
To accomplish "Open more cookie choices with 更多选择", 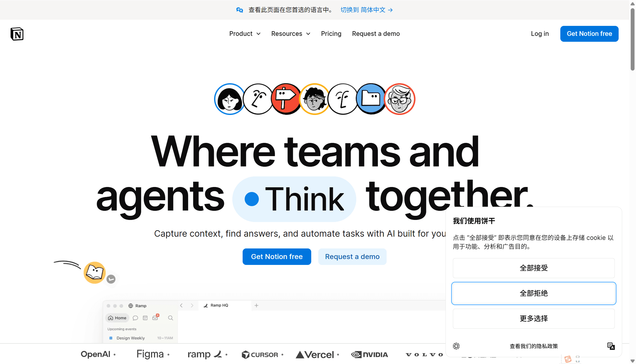I will (x=534, y=319).
